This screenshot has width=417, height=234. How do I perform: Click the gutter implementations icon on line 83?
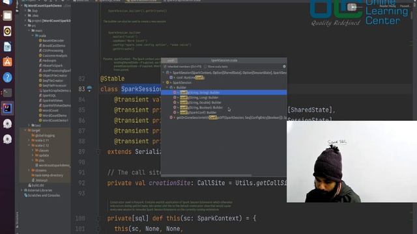pyautogui.click(x=89, y=89)
